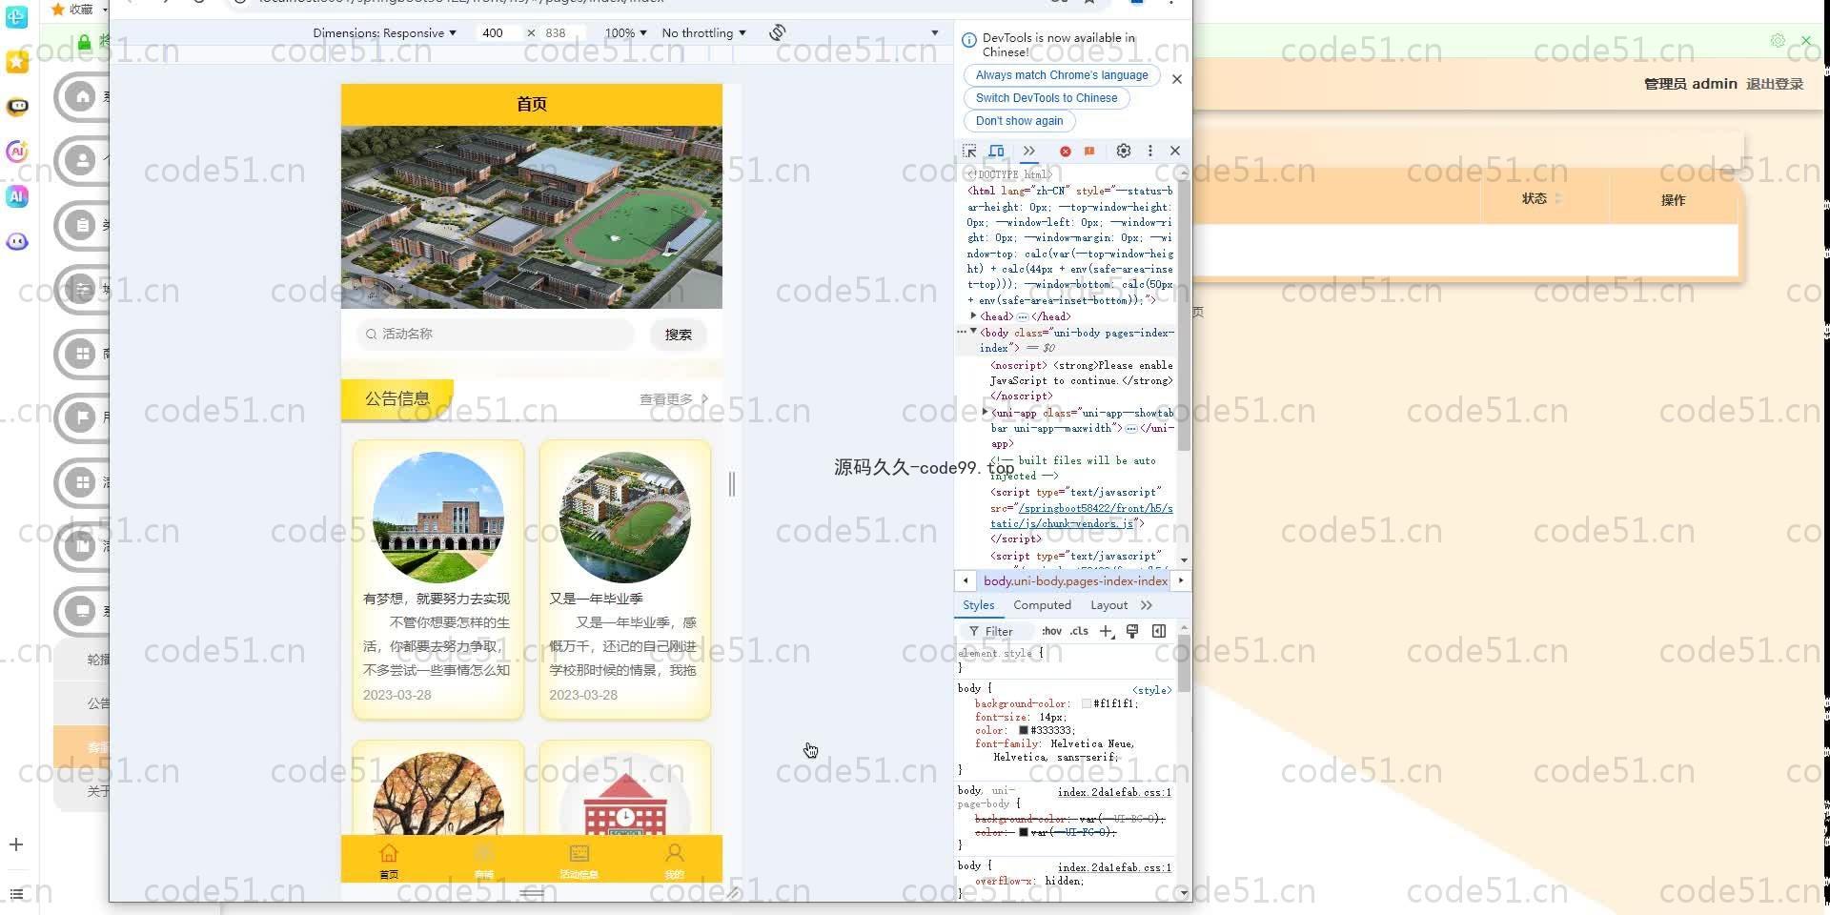Click the #f1f1f1 background color swatch

coord(1087,703)
